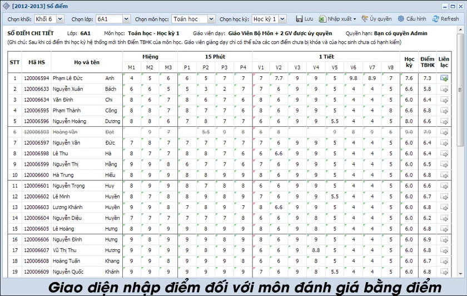The image size is (467, 296).
Task: Click Liên lạc icon for Hà Trung Hiếu
Action: (444, 175)
